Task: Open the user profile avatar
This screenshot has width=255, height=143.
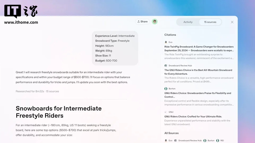Action: pos(155,21)
